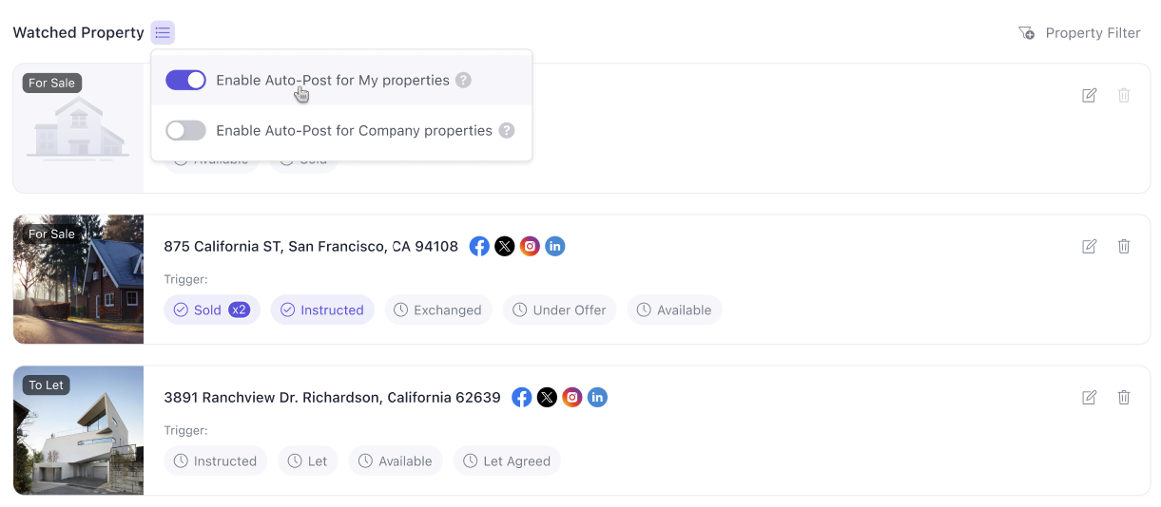This screenshot has height=507, width=1161.
Task: Open the To Let property thumbnail
Action: pos(78,431)
